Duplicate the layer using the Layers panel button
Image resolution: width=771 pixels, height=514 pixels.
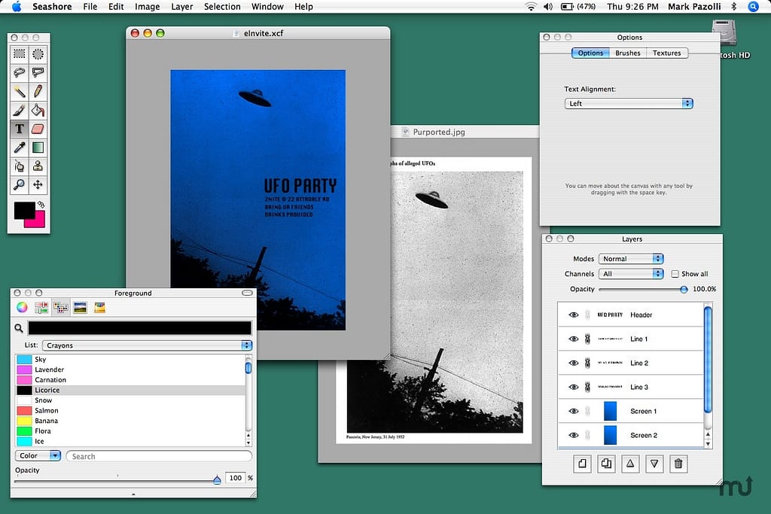pos(605,464)
